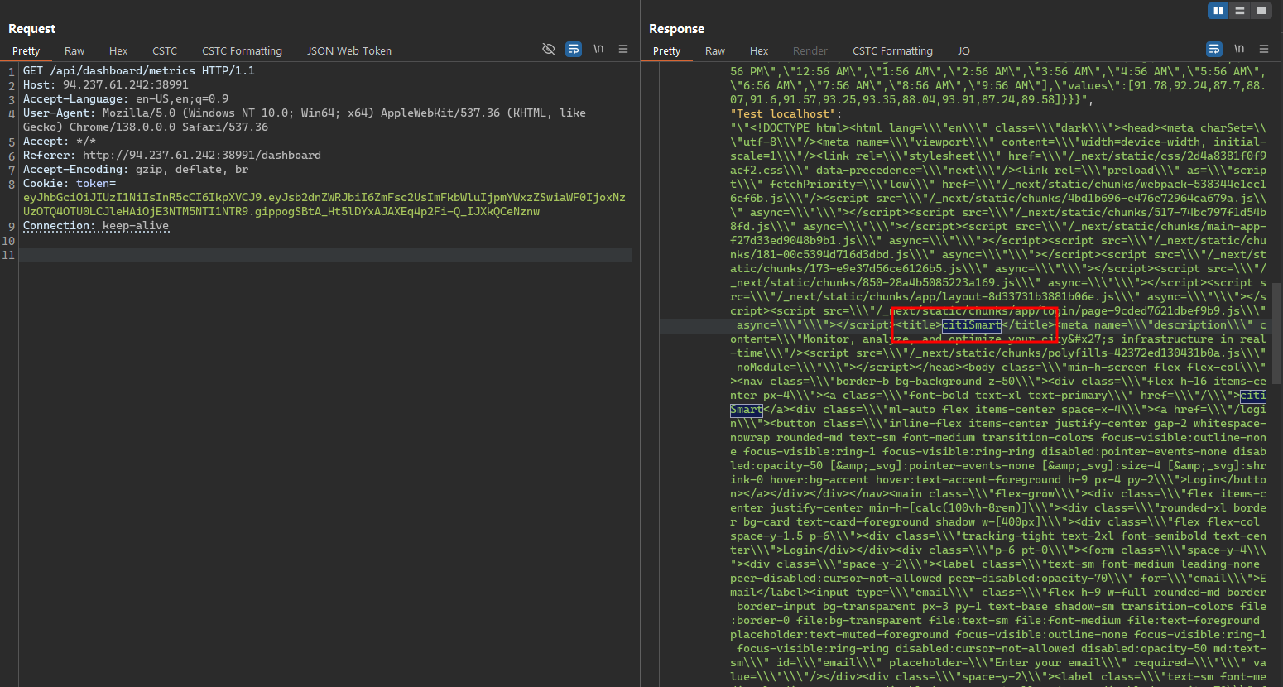Viewport: 1283px width, 687px height.
Task: Toggle word wrap button in Request panel
Action: (x=574, y=50)
